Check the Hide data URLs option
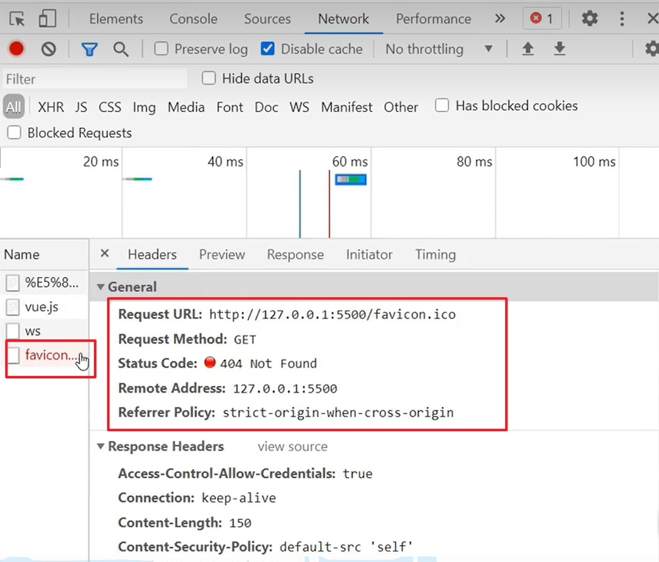This screenshot has height=562, width=659. click(209, 79)
